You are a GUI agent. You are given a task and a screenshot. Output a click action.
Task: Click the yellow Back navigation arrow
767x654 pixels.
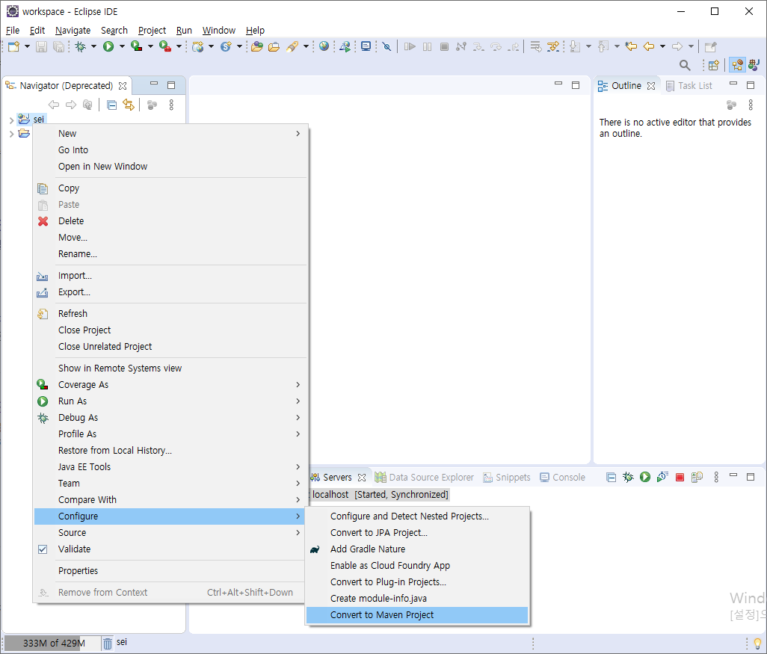pos(649,46)
